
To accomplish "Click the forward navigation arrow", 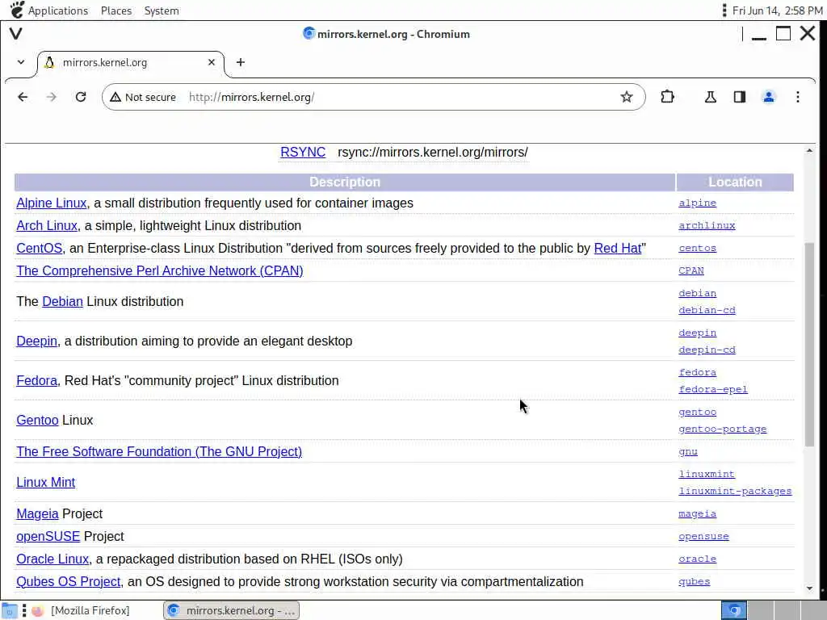I will click(51, 97).
